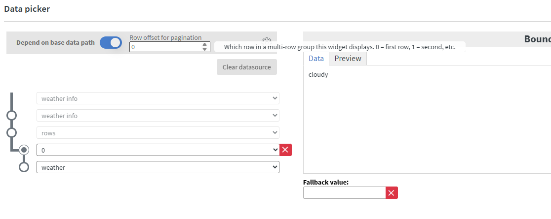Click the gear icon above the tooltip
Image resolution: width=551 pixels, height=219 pixels.
point(266,39)
